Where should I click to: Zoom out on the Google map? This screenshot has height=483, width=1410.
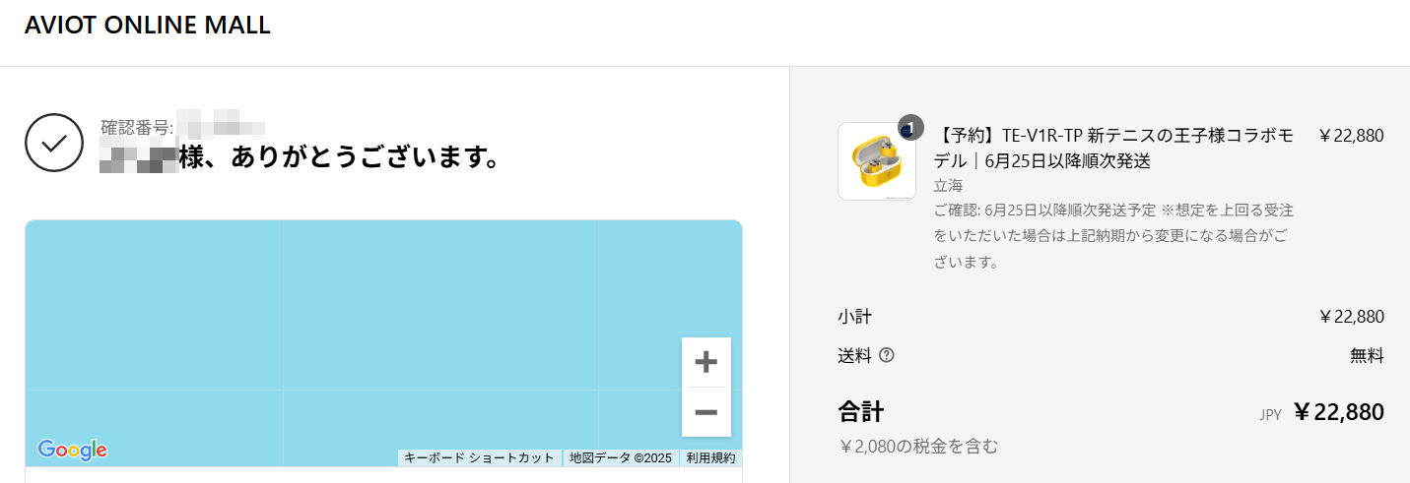pyautogui.click(x=705, y=412)
